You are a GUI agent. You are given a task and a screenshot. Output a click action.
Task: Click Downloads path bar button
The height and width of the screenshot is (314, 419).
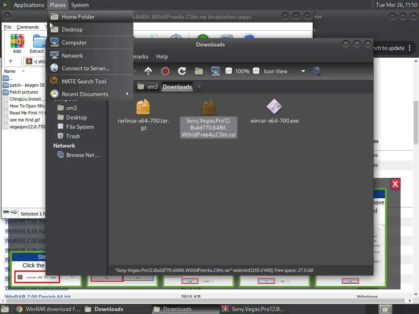tap(177, 87)
